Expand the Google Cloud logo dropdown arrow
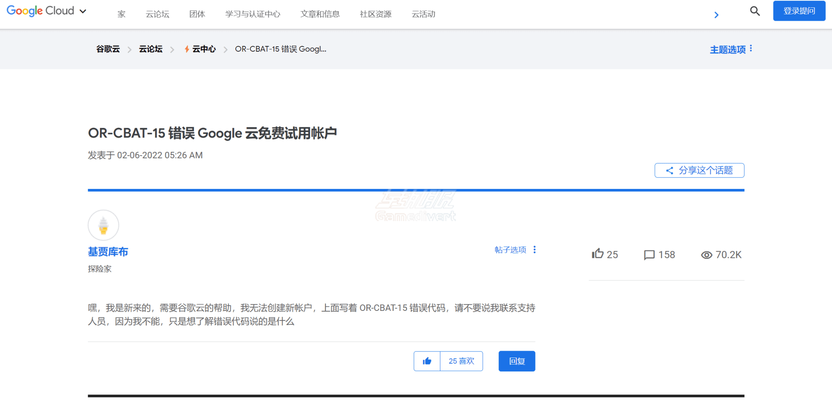Image resolution: width=832 pixels, height=410 pixels. [83, 11]
